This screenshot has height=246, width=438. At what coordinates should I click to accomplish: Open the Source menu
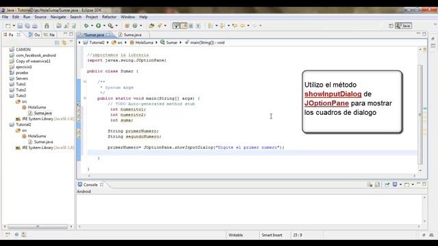coord(40,17)
